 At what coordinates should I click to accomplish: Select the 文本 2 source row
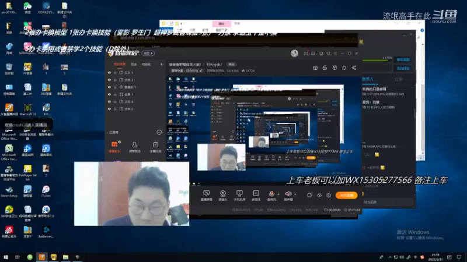pos(135,109)
